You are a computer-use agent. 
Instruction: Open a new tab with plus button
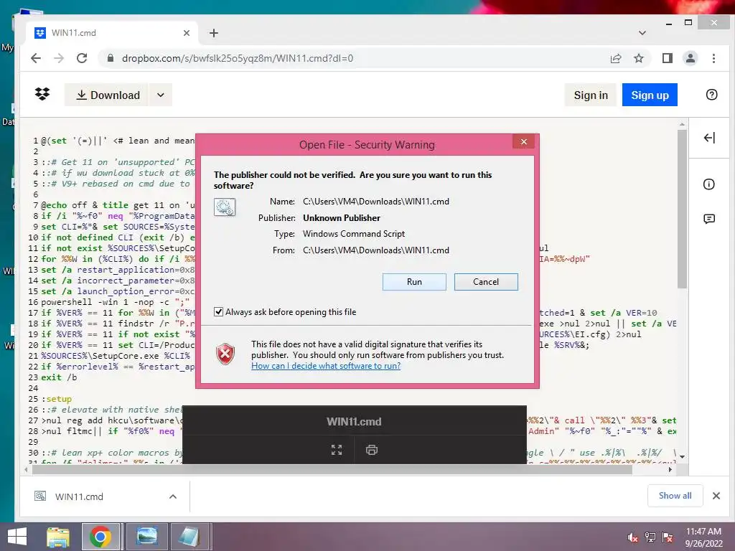tap(214, 33)
